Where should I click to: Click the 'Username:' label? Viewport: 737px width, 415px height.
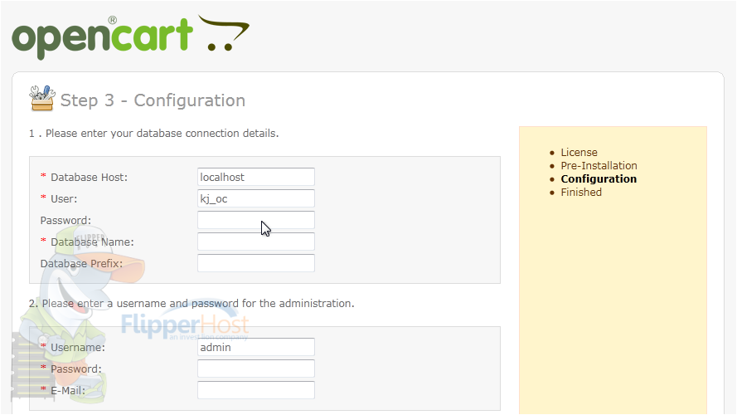point(78,348)
